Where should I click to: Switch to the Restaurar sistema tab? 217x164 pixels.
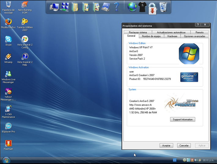tap(138, 32)
